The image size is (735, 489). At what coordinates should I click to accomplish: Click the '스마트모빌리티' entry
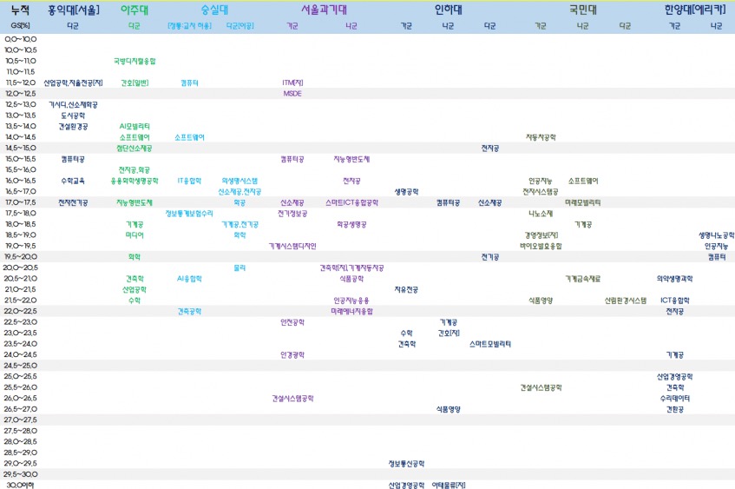(489, 344)
